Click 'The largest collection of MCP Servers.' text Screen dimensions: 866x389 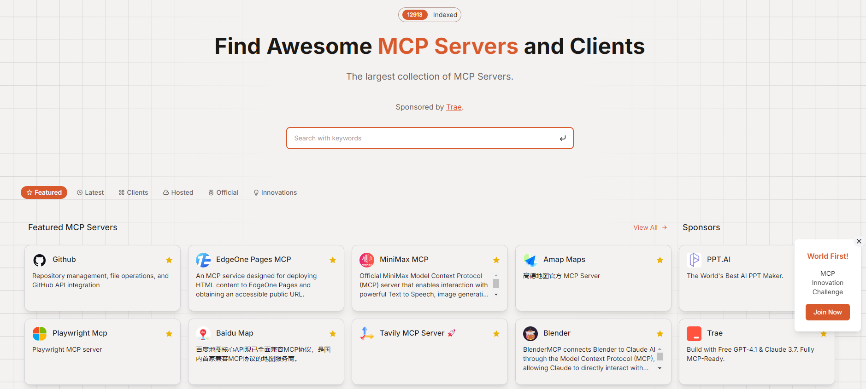point(430,76)
